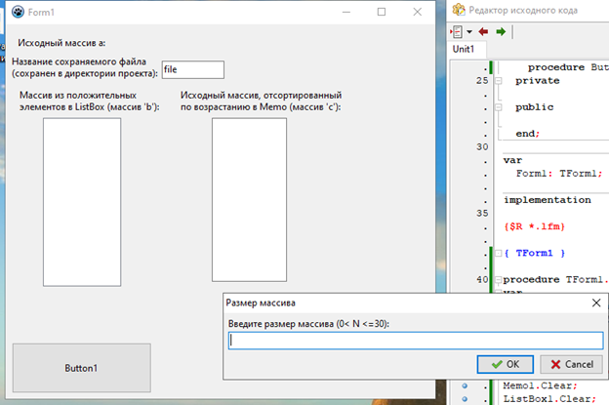609x405 pixels.
Task: Click line number 30 in gutter
Action: point(482,146)
